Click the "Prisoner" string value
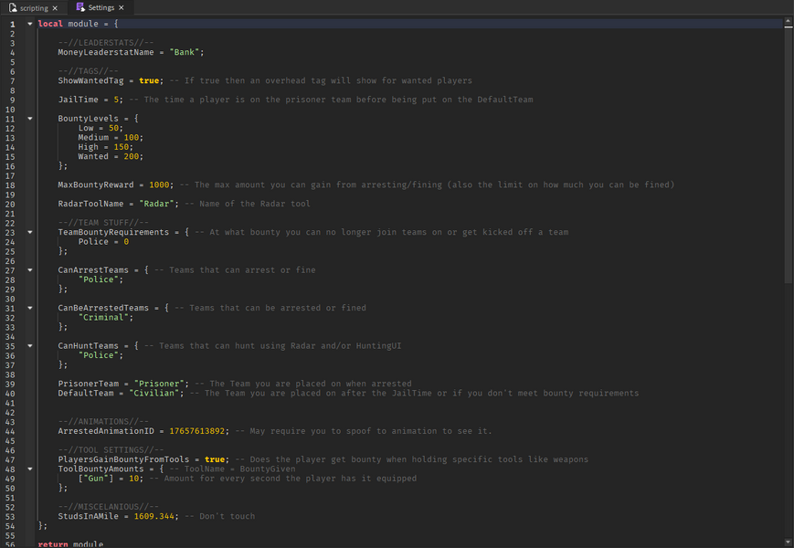 (x=159, y=384)
